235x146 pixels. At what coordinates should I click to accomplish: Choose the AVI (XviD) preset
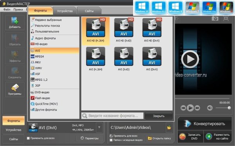(x=124, y=59)
